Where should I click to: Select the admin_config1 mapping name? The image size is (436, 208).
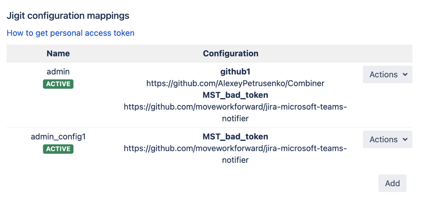pos(58,137)
